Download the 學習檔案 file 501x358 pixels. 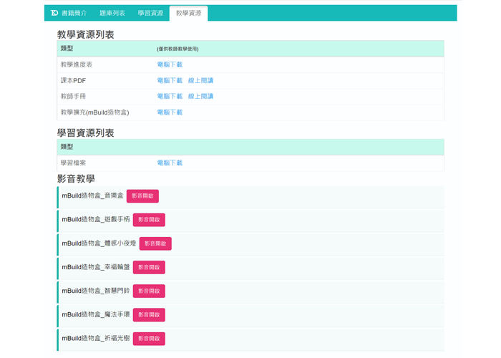(x=170, y=163)
